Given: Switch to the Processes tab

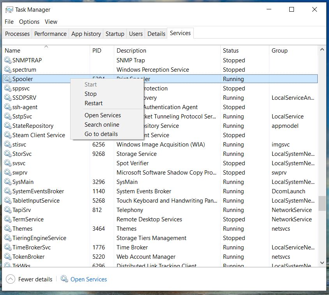Looking at the screenshot, I should [x=17, y=34].
